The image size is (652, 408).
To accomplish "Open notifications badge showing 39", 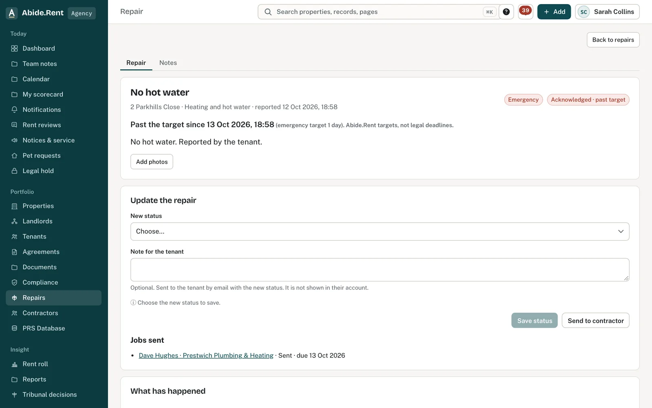I will click(526, 11).
